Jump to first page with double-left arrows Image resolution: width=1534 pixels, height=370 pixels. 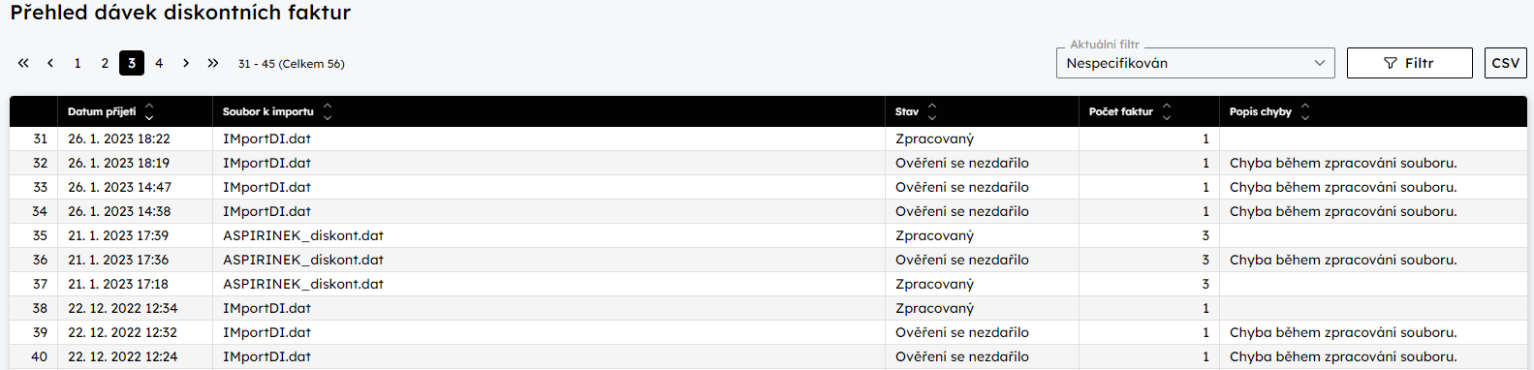pyautogui.click(x=23, y=63)
